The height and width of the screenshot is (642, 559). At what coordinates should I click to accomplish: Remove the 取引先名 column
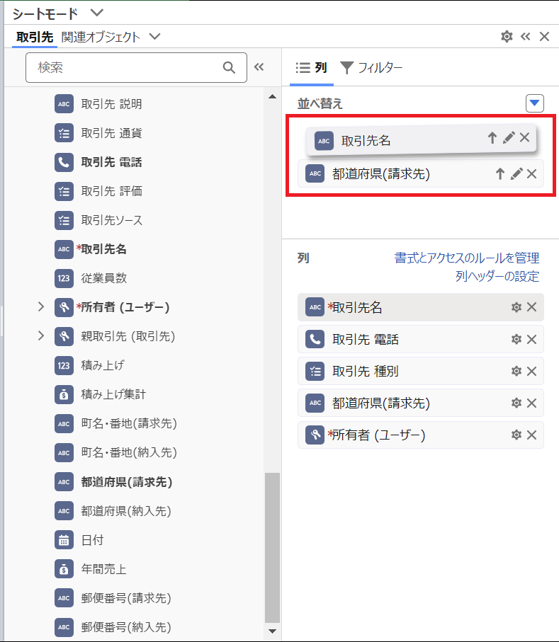pyautogui.click(x=531, y=307)
